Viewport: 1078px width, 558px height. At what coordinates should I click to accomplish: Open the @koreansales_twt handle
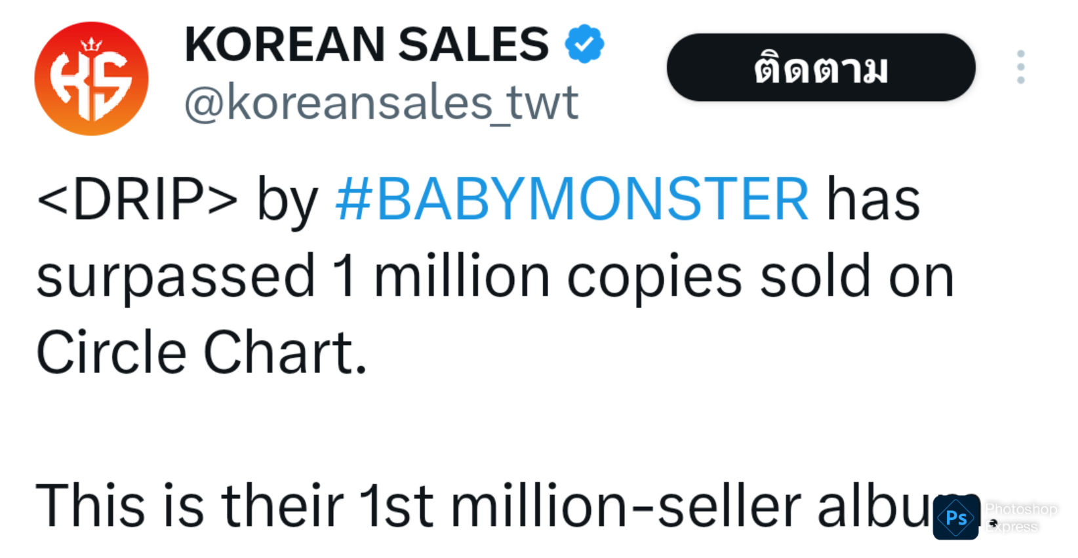click(x=381, y=103)
